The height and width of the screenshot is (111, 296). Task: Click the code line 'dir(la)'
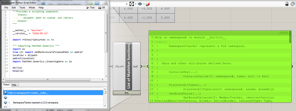coord(17,68)
